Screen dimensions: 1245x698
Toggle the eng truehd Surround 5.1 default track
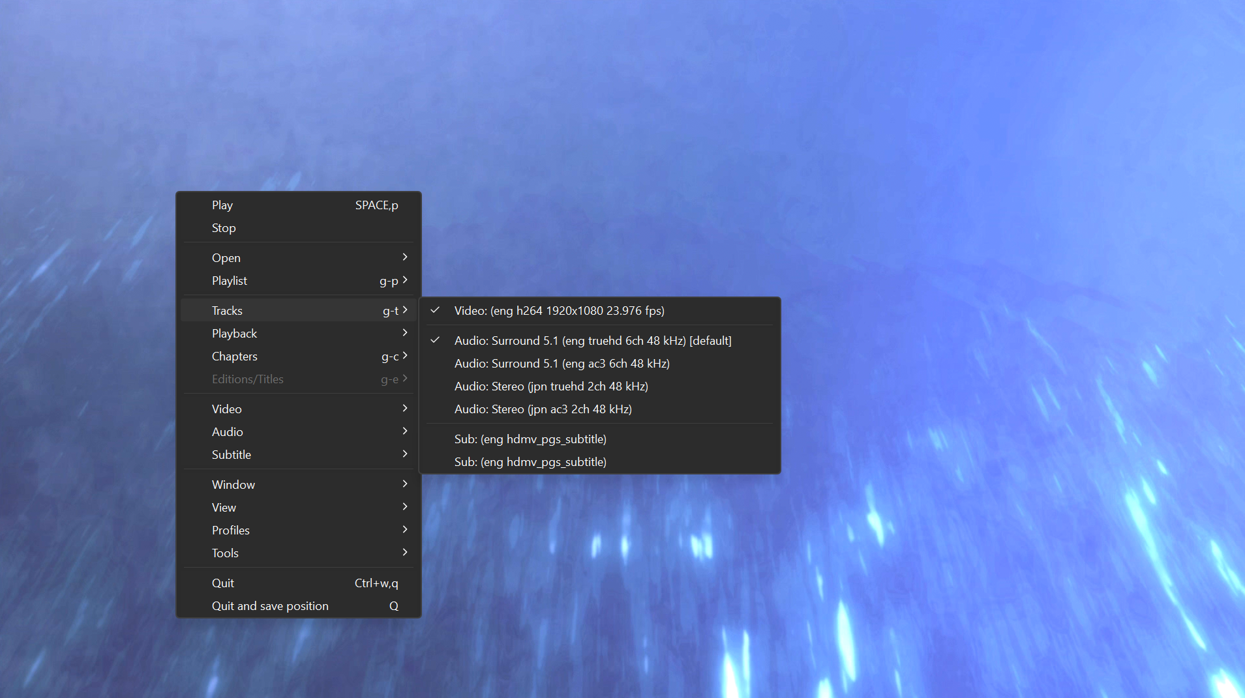click(599, 341)
